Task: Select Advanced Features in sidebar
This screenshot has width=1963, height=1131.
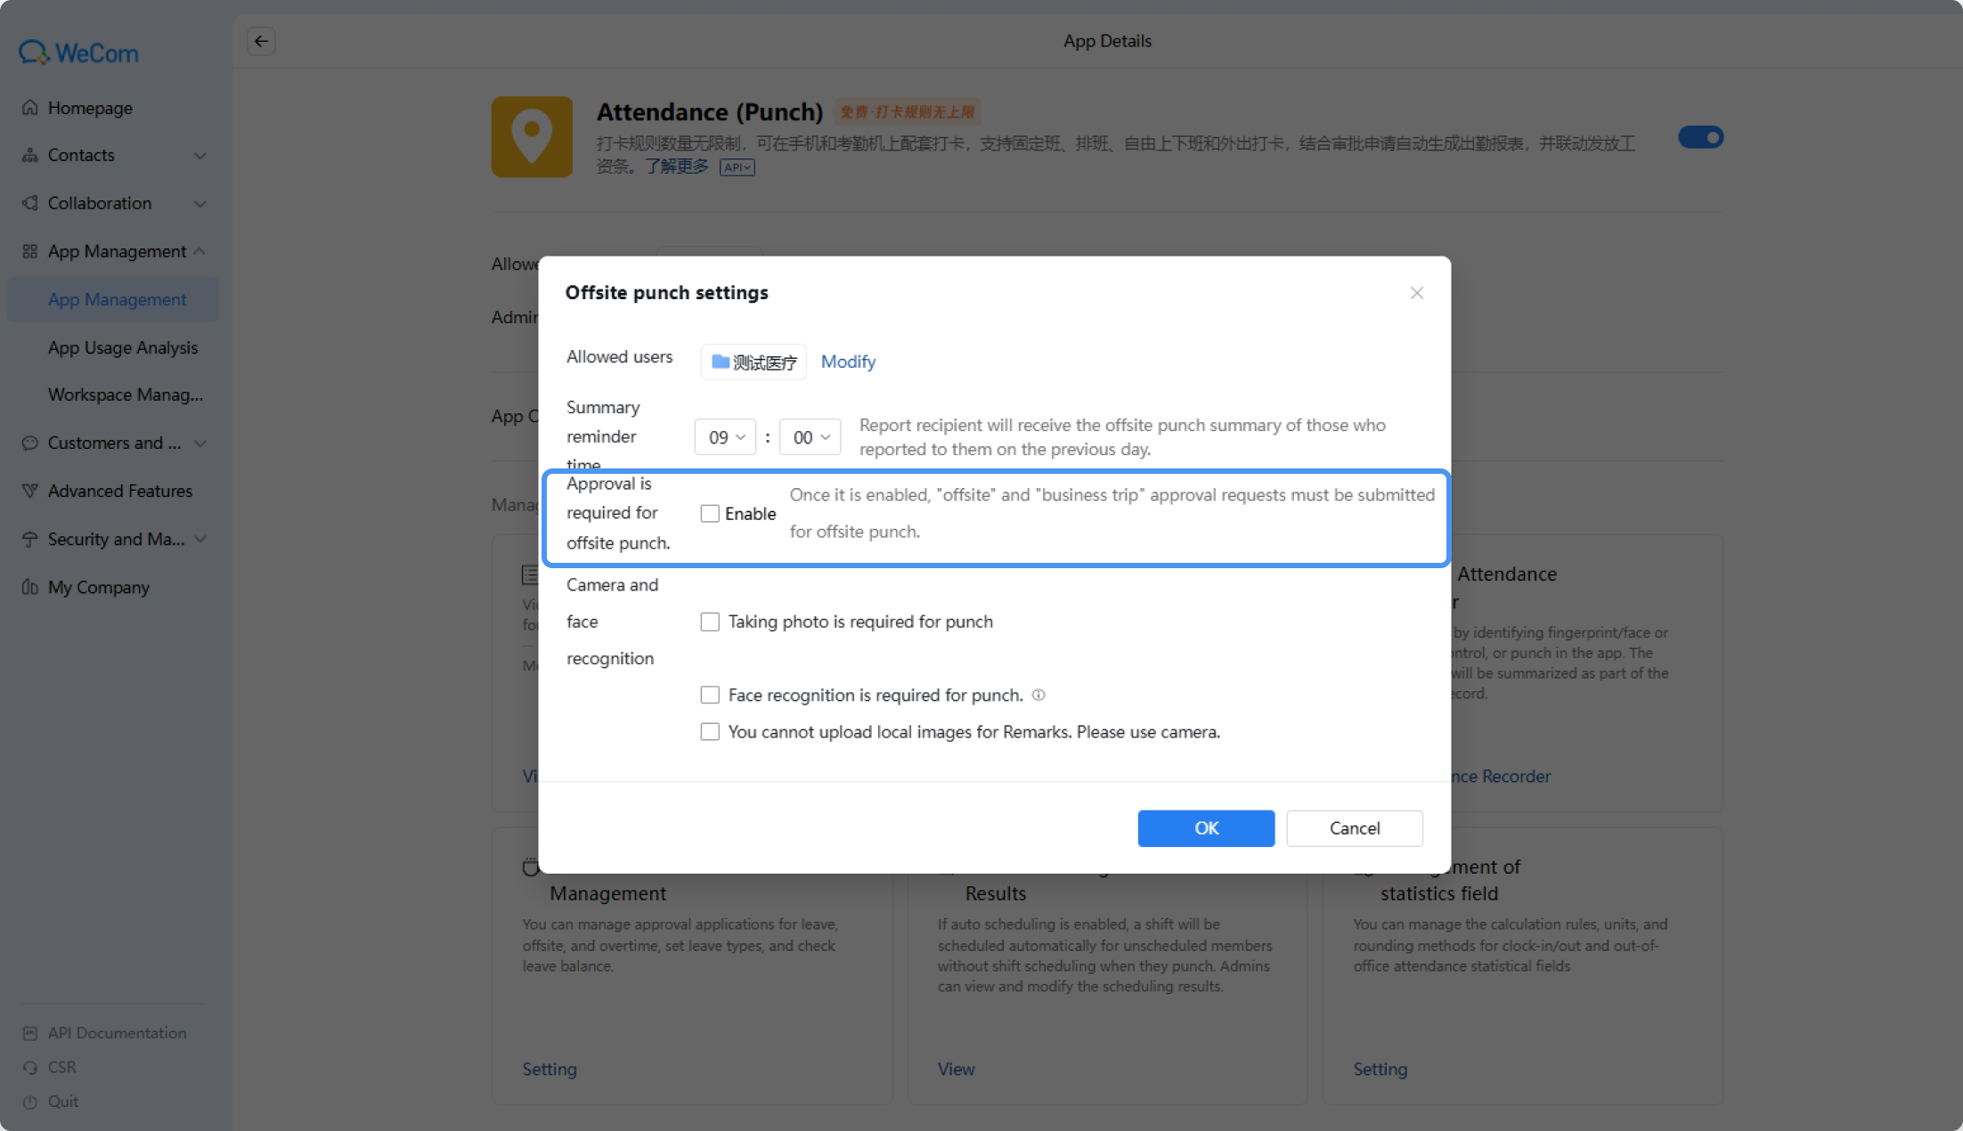Action: 120,491
